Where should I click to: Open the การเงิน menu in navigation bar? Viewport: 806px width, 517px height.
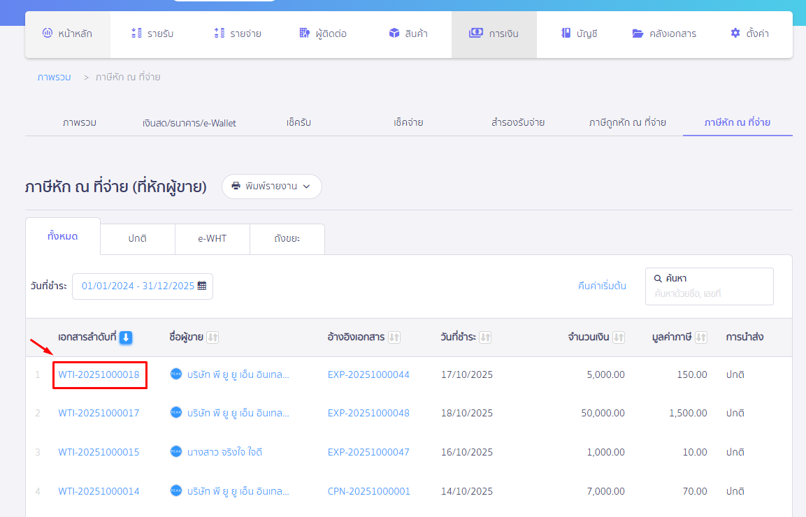[x=494, y=34]
